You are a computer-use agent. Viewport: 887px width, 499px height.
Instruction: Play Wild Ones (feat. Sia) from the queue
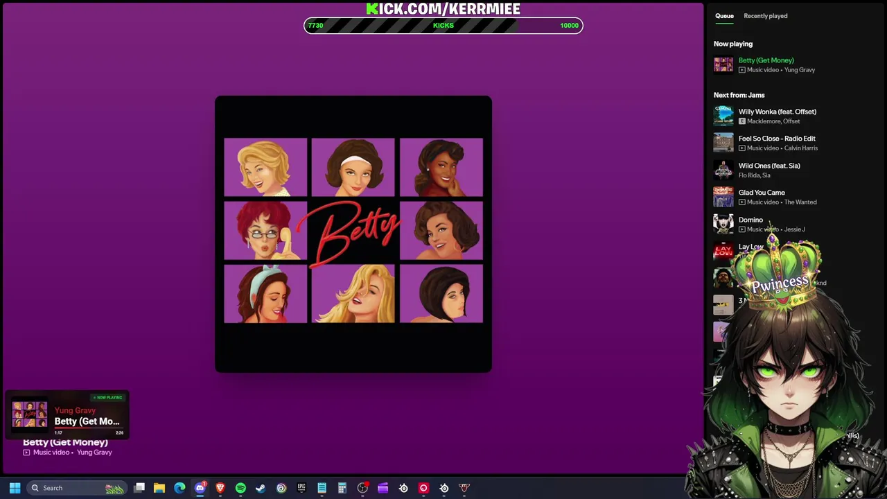769,166
